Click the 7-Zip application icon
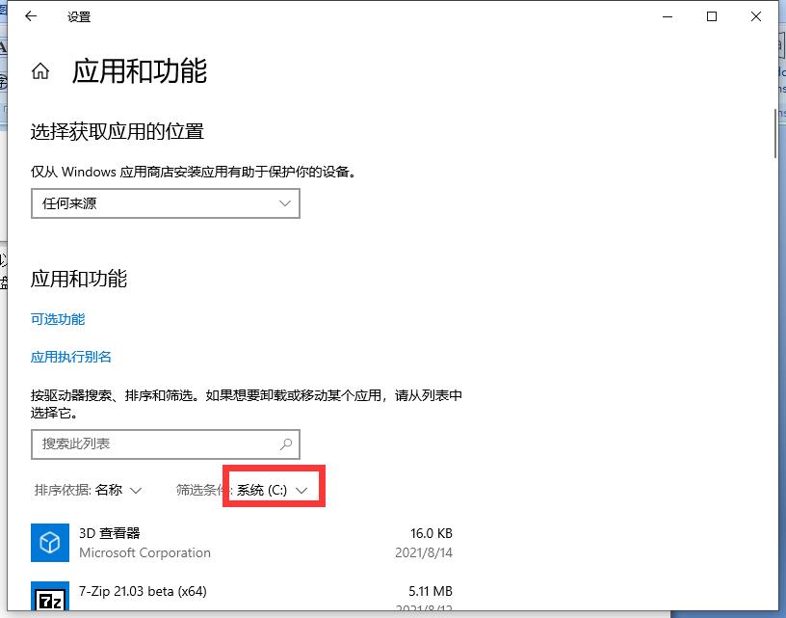The height and width of the screenshot is (618, 786). point(50,600)
